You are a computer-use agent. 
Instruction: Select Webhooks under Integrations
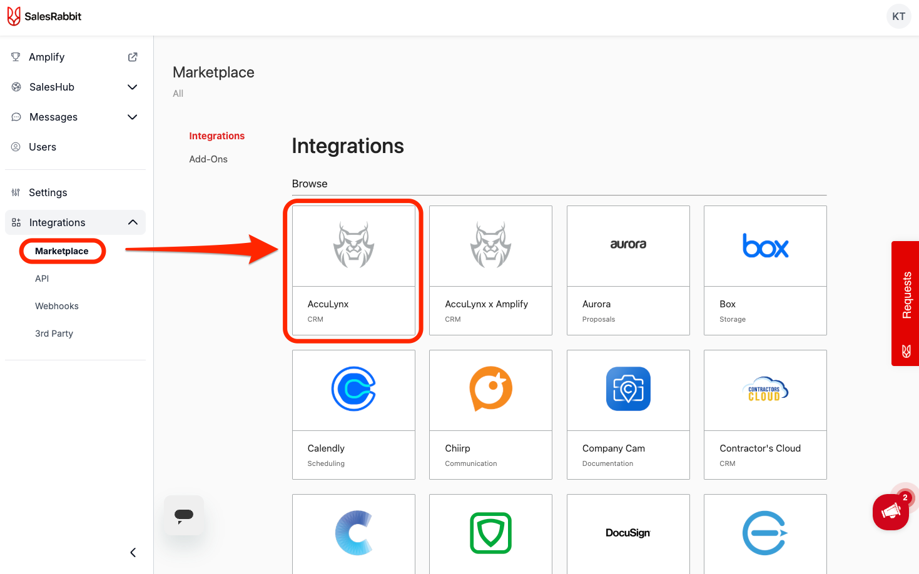57,306
